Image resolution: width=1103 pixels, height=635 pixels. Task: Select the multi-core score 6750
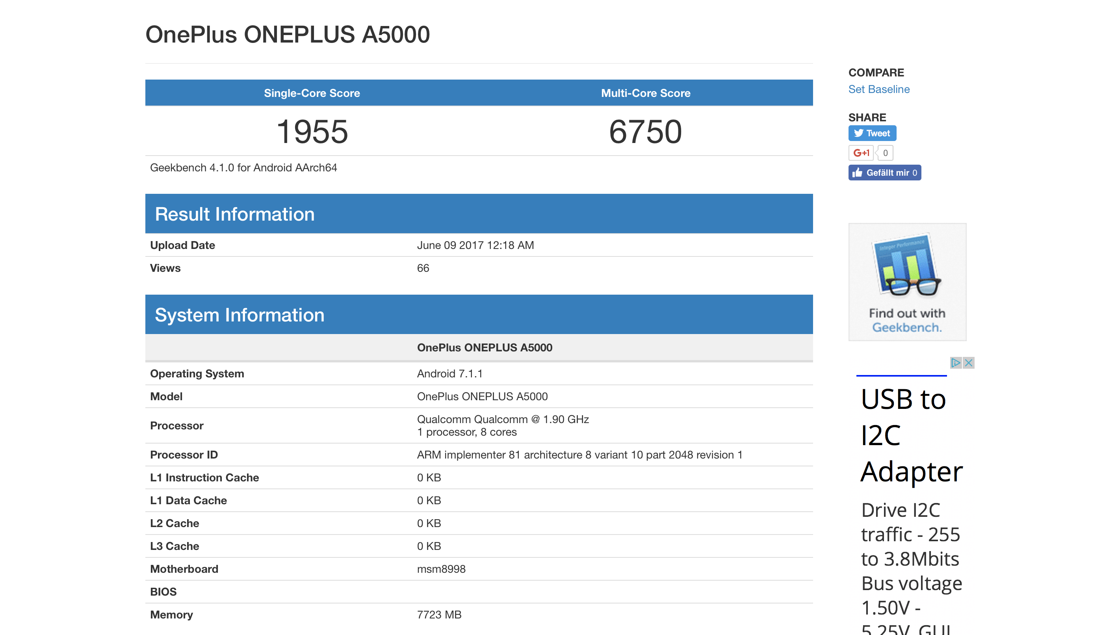[x=645, y=131]
